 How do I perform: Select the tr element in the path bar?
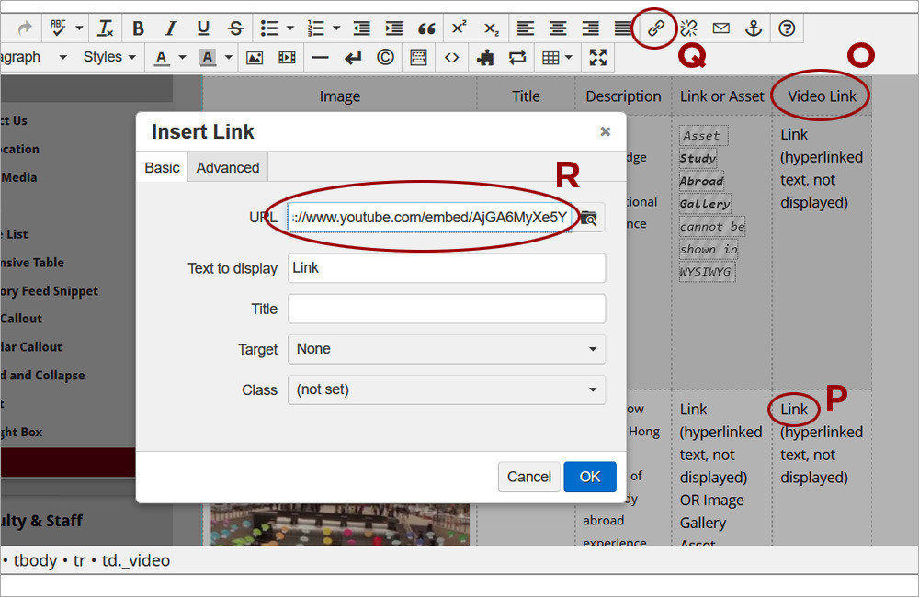79,561
